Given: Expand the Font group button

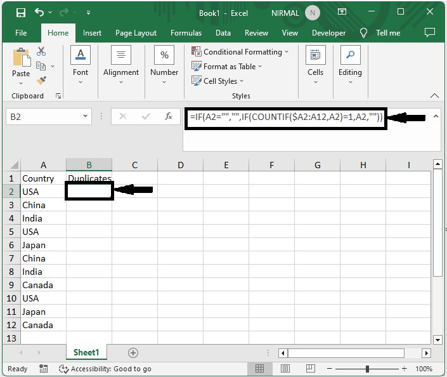Looking at the screenshot, I should point(81,65).
